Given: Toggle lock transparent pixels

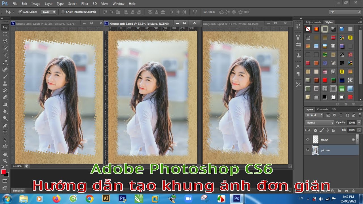Looking at the screenshot, I should (x=315, y=130).
